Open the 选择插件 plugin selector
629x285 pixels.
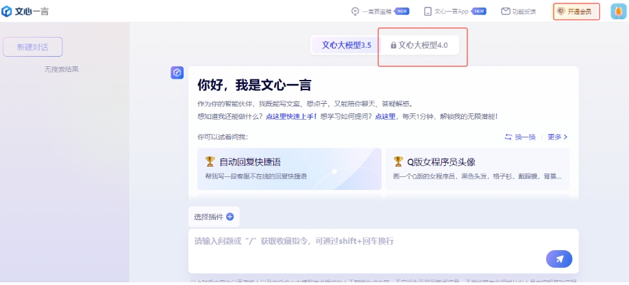click(x=214, y=217)
